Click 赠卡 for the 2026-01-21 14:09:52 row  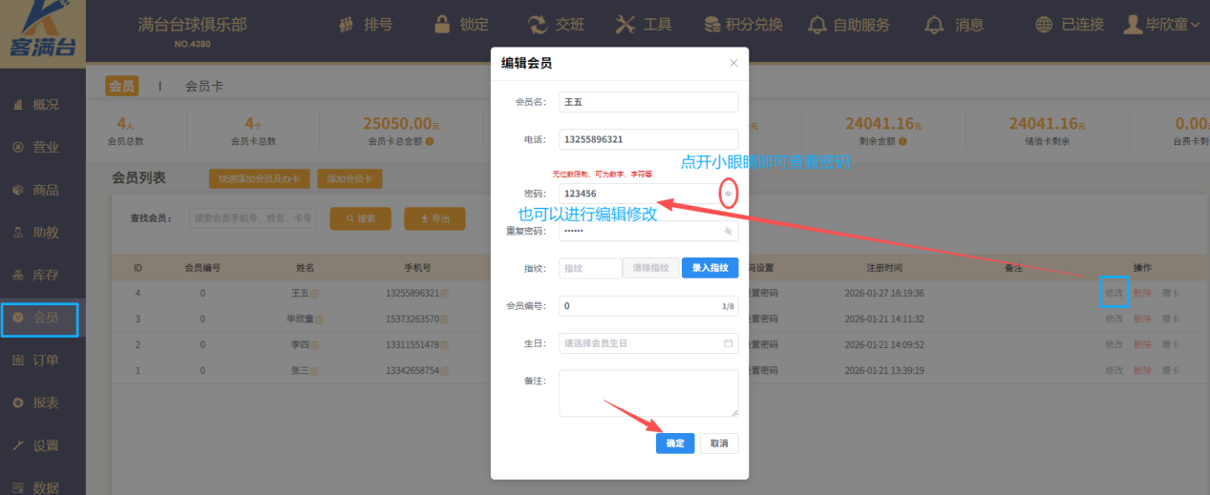pyautogui.click(x=1171, y=344)
